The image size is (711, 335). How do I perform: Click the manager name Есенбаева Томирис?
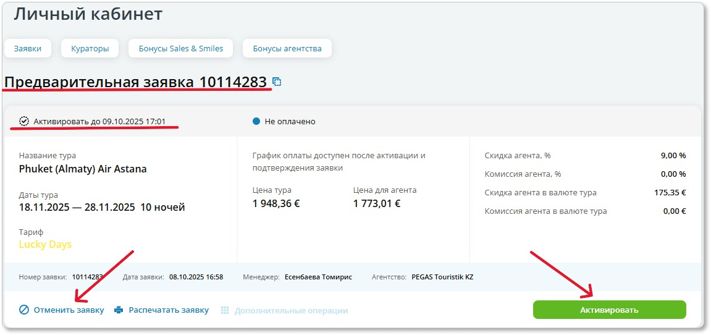(318, 277)
